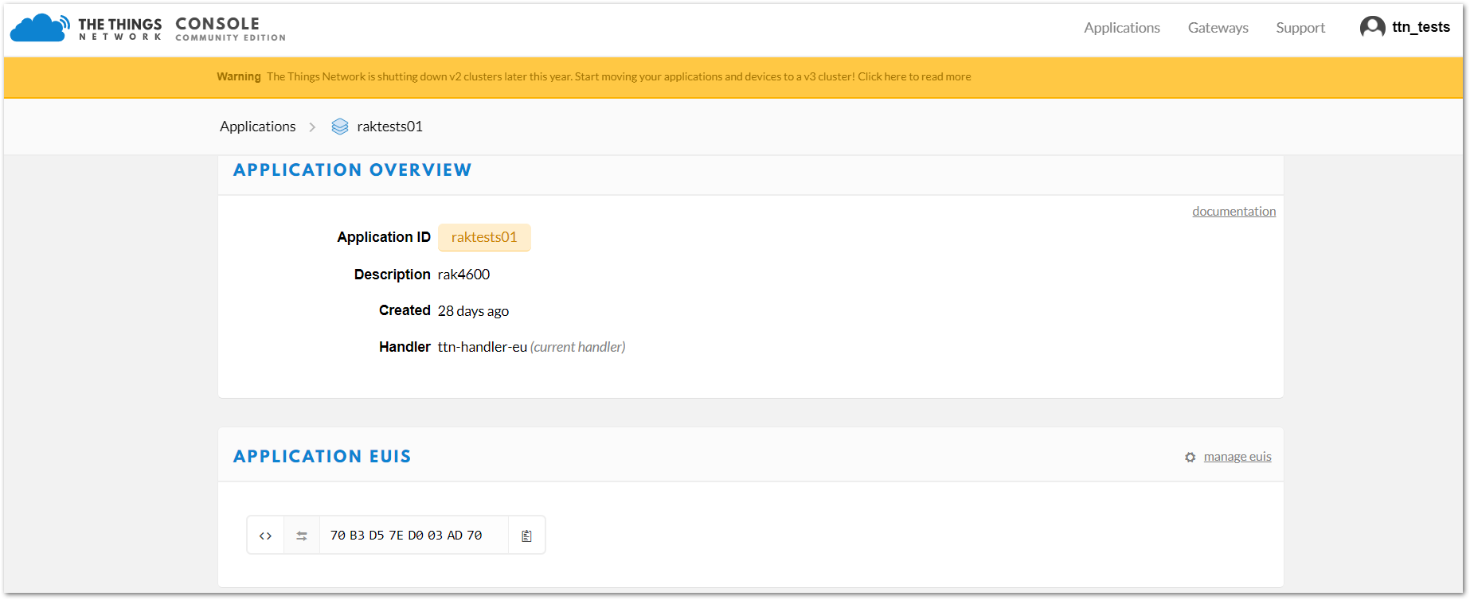
Task: Select the EUI value 70 B3 D5 7E D0 03 AD 70
Action: coord(406,536)
